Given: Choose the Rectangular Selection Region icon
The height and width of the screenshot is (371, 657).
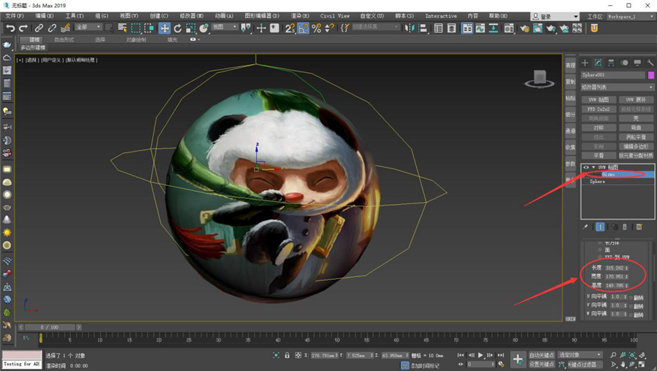Looking at the screenshot, I should click(x=136, y=28).
